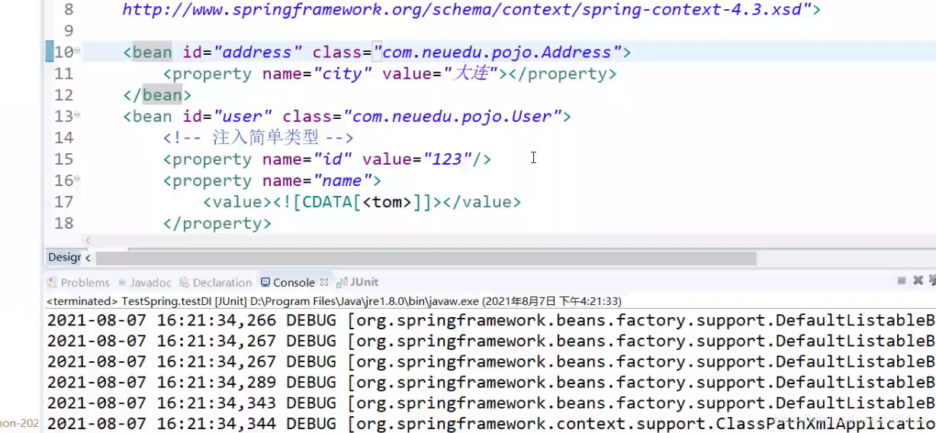Switch to the Design editor tab
Viewport: 936px width, 433px height.
coord(64,257)
